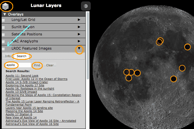Toggle the Sunlit Region checkbox
Viewport: 194px width, 129px height.
[3, 27]
